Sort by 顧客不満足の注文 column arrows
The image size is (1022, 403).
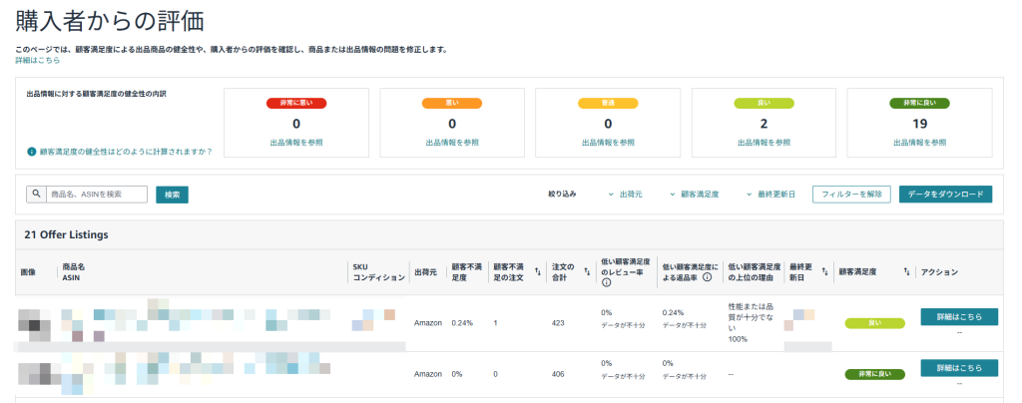pyautogui.click(x=538, y=272)
